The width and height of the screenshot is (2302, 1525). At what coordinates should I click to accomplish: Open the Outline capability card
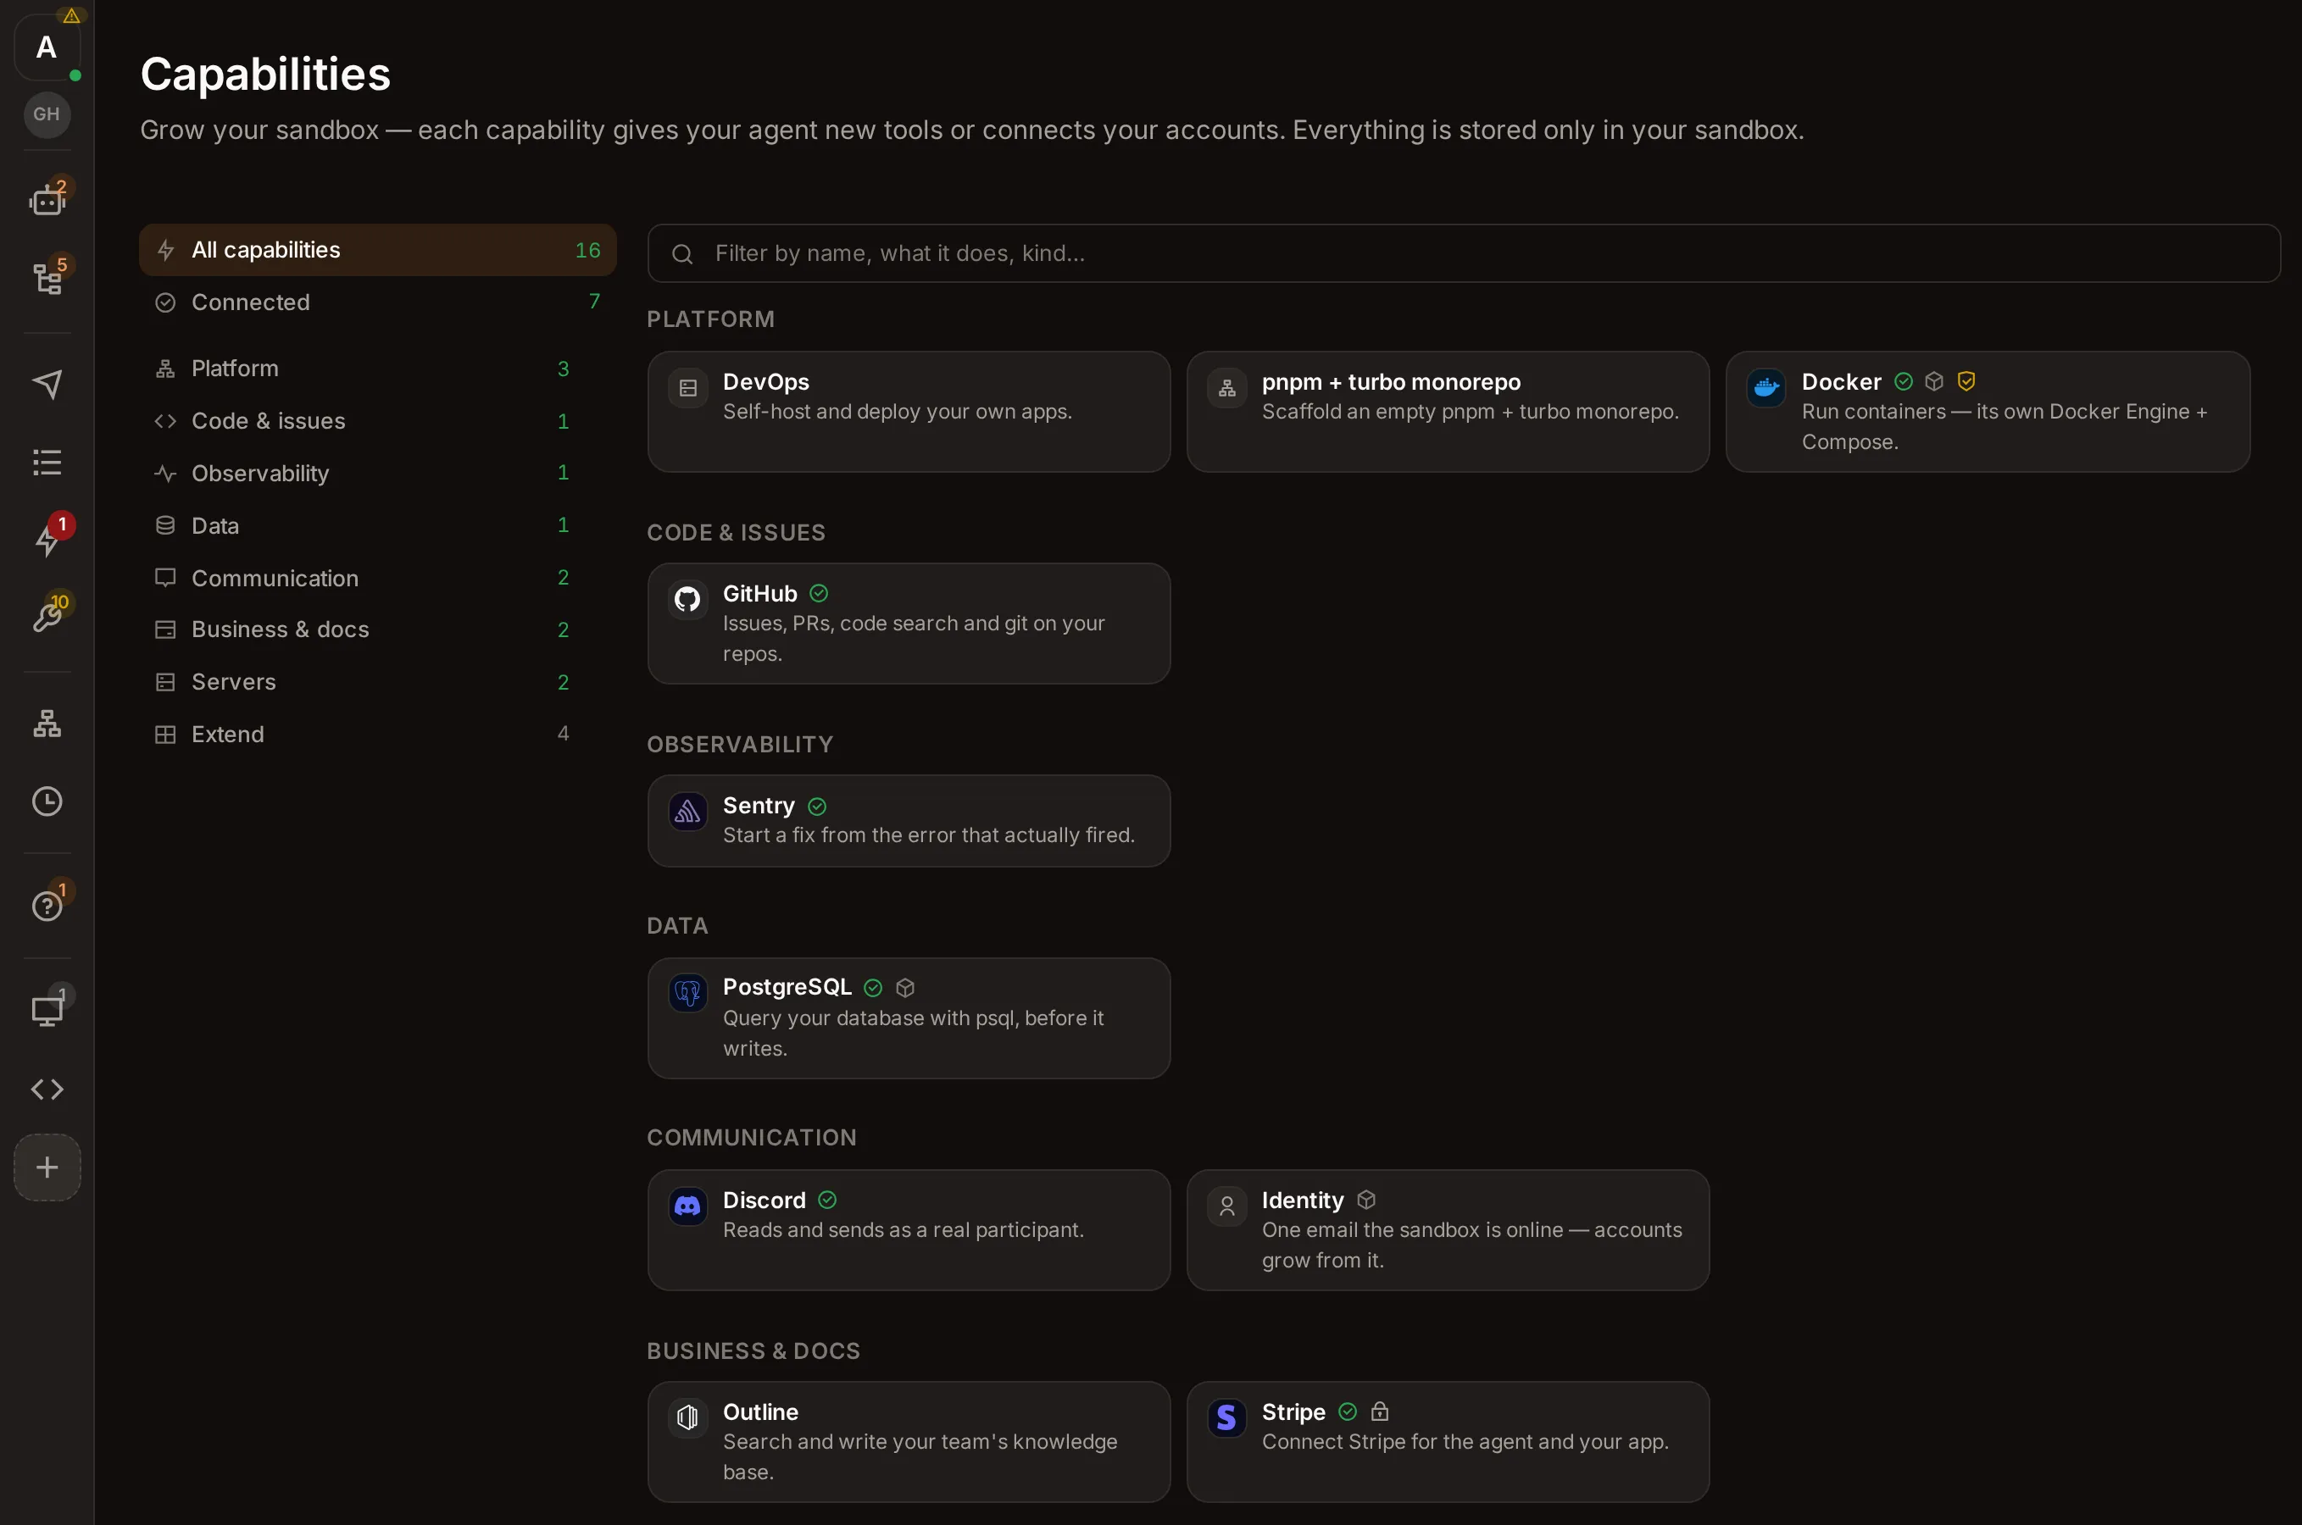point(909,1442)
